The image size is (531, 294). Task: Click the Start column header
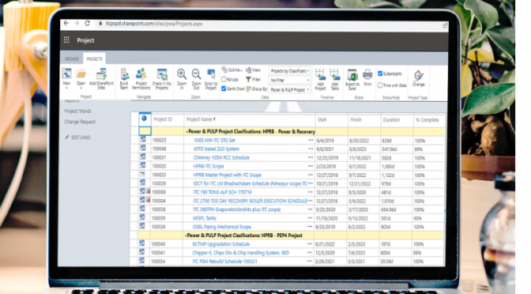click(322, 119)
